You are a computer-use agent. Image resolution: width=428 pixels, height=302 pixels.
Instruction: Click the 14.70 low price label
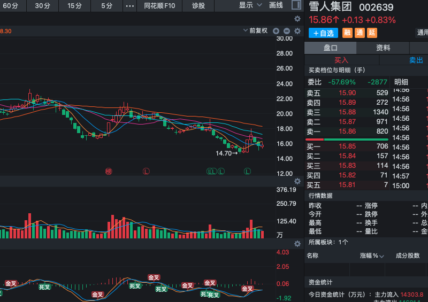click(x=224, y=153)
